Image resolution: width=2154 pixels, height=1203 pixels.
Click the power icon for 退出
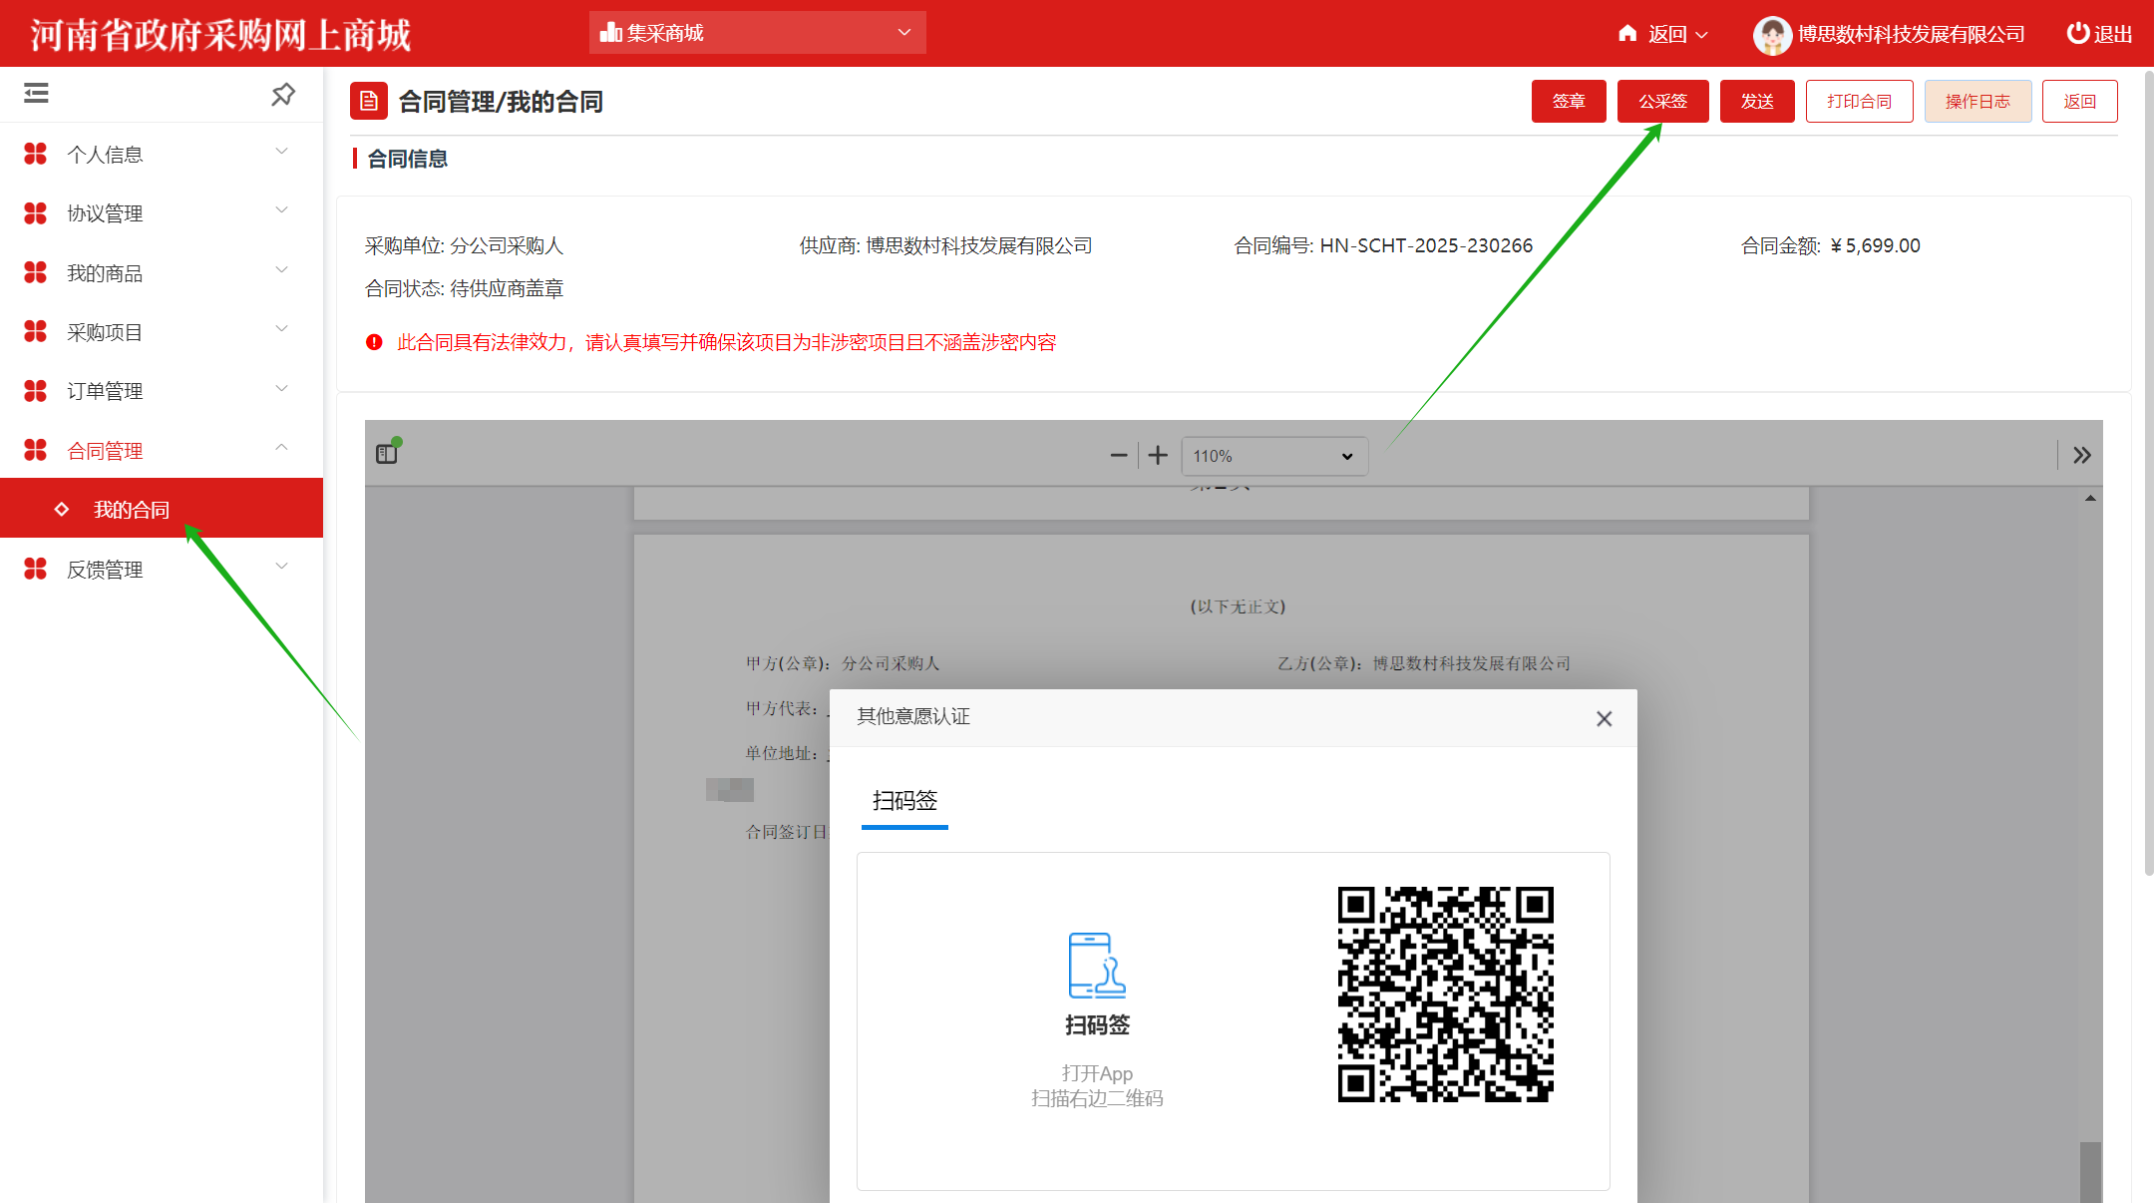(2078, 33)
